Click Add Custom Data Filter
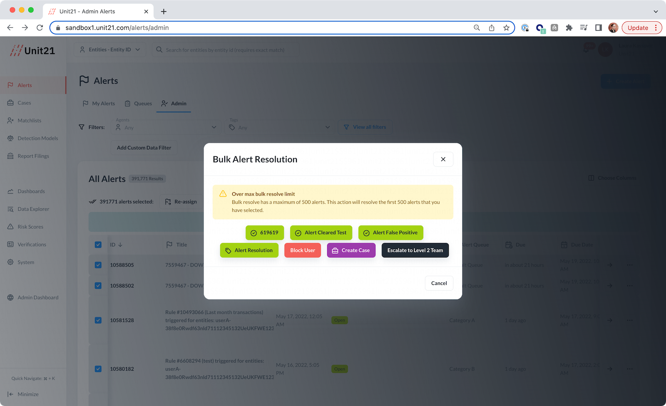The width and height of the screenshot is (666, 406). tap(144, 148)
